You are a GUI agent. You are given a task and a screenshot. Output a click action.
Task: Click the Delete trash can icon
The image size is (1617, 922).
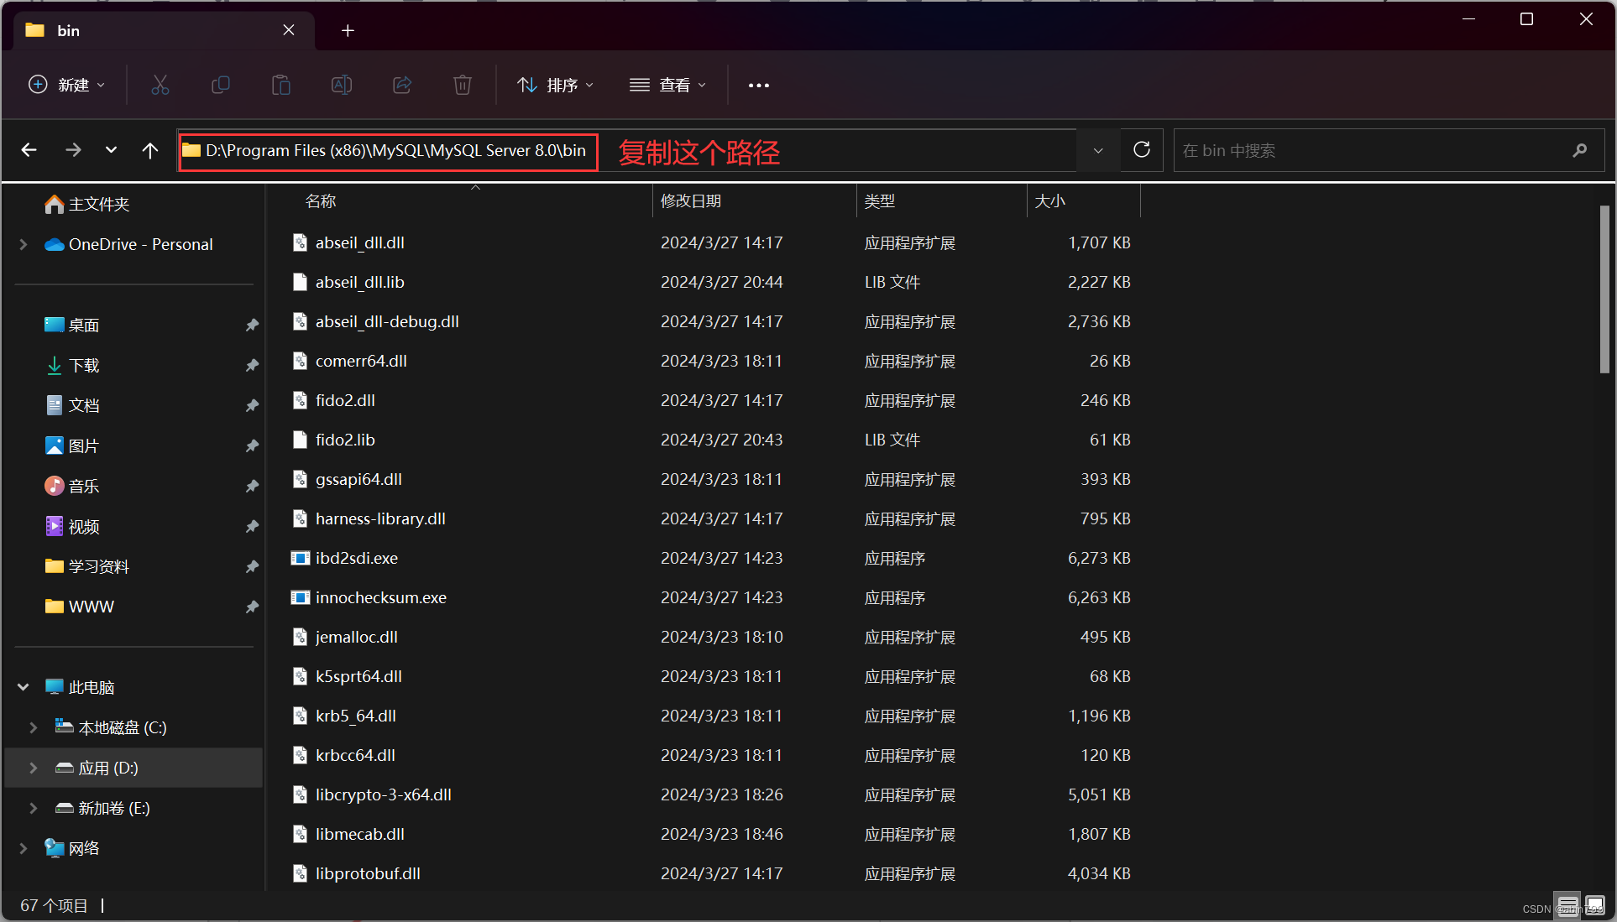pos(463,85)
